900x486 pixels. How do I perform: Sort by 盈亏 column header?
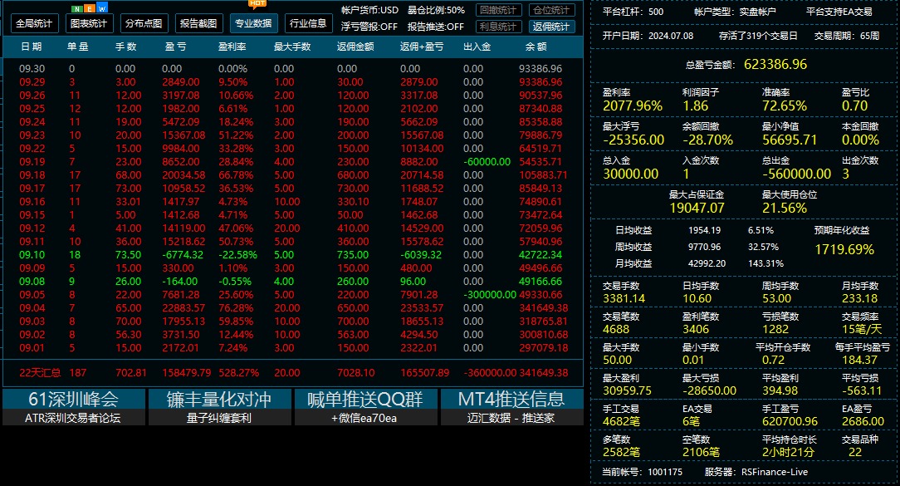point(174,47)
